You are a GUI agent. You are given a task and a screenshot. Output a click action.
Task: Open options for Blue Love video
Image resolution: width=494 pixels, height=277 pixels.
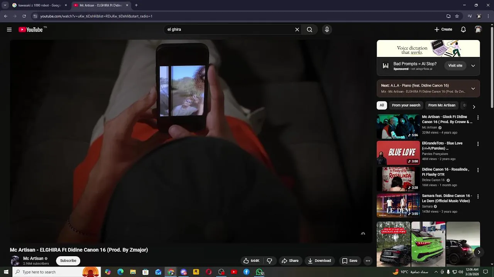point(478,144)
